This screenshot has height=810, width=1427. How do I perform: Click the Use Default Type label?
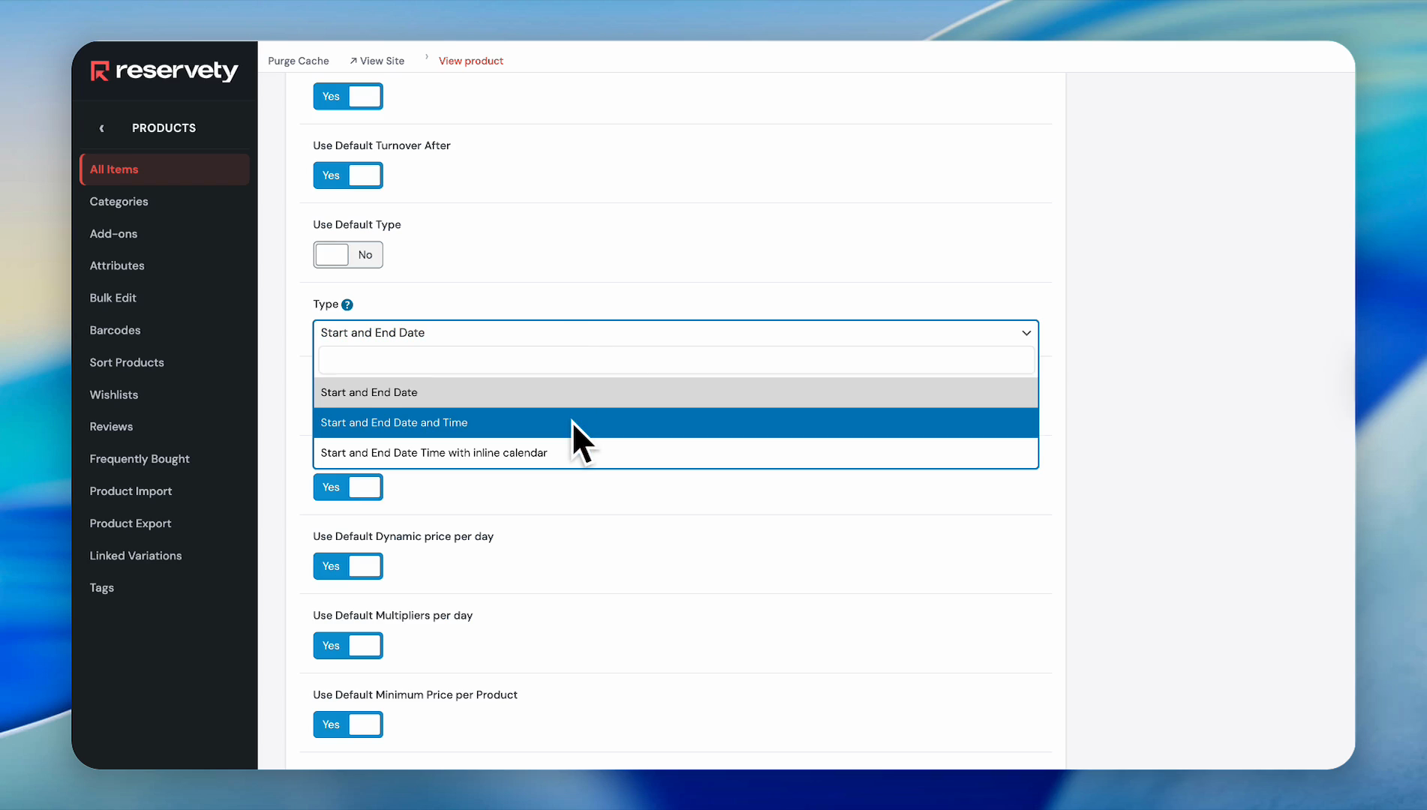tap(357, 225)
